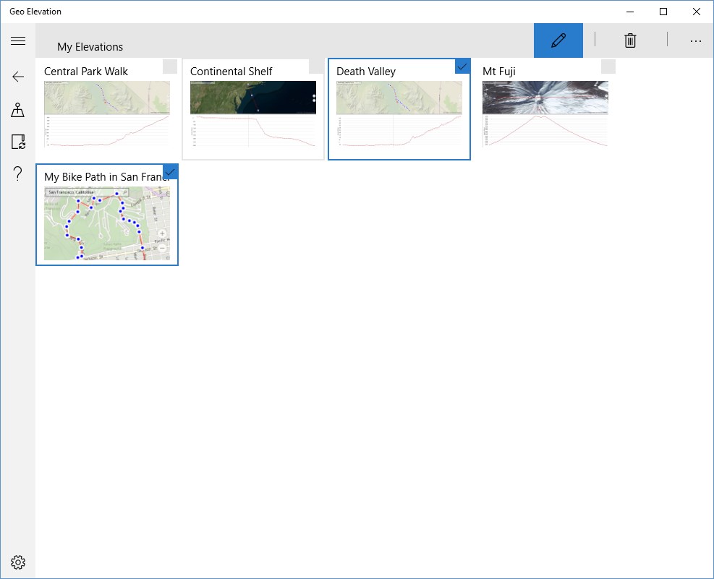The height and width of the screenshot is (579, 714).
Task: Check the Central Park Walk selection box
Action: tap(169, 66)
